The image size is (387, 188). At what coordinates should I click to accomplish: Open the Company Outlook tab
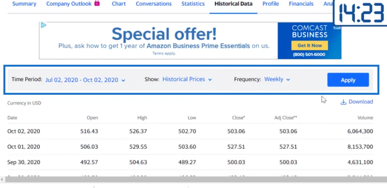(x=69, y=4)
